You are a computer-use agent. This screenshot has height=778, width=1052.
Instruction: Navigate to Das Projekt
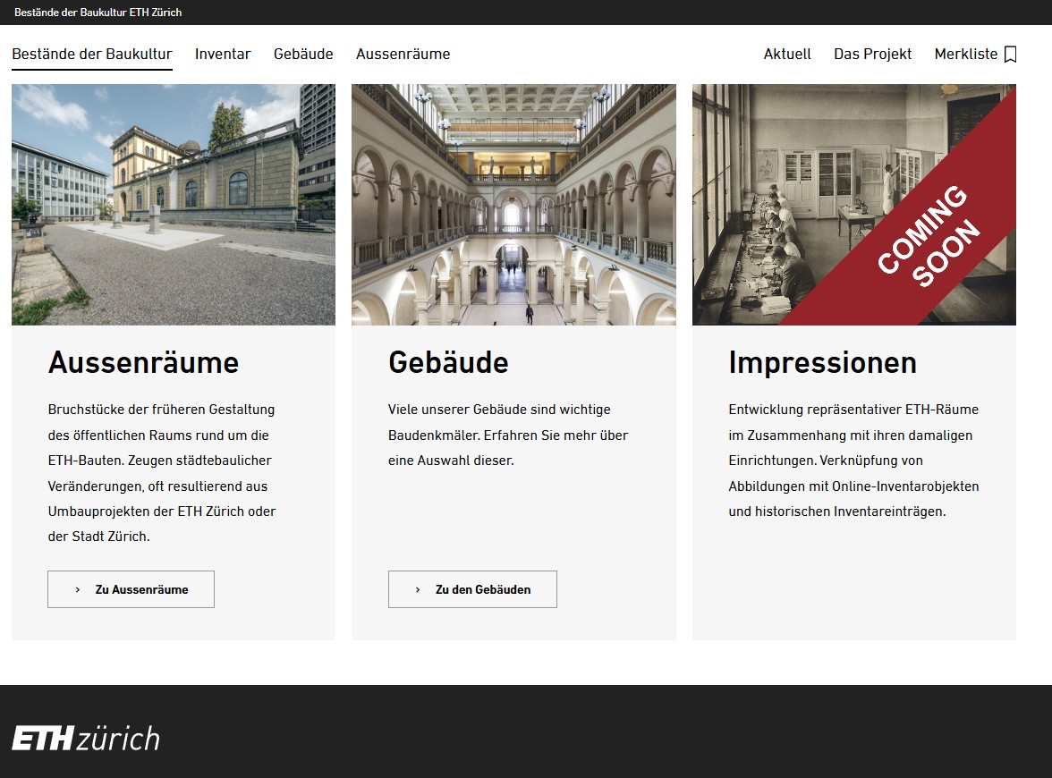872,54
